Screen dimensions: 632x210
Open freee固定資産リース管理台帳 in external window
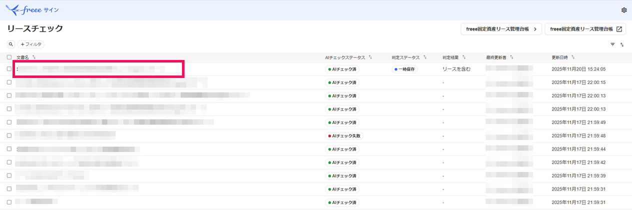[585, 29]
